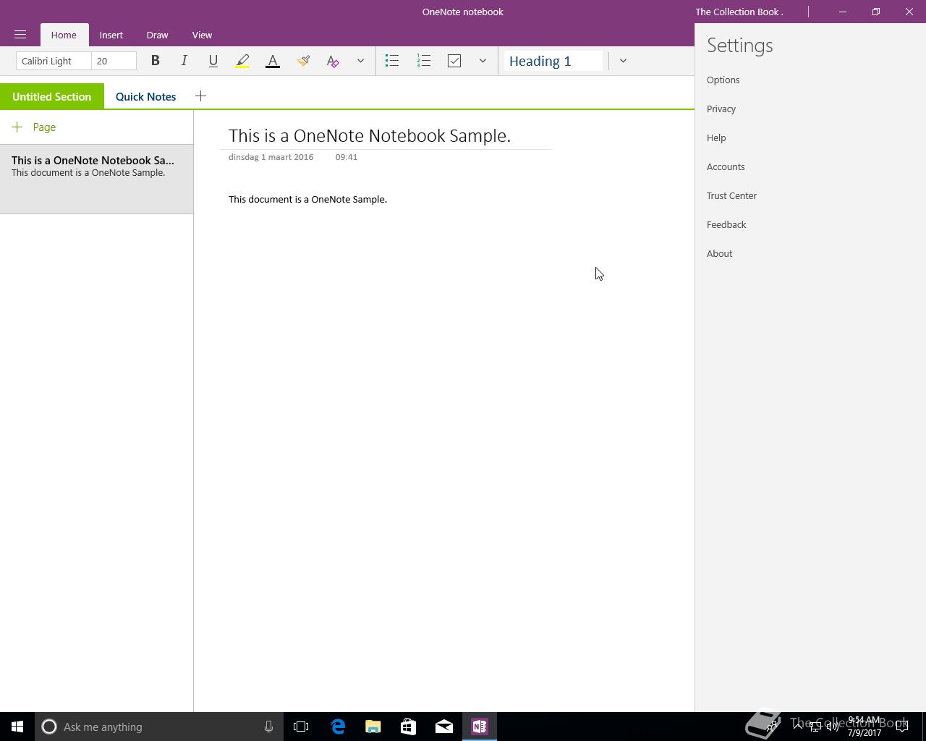Click the 09:41 timestamp
The image size is (926, 741).
coord(346,156)
